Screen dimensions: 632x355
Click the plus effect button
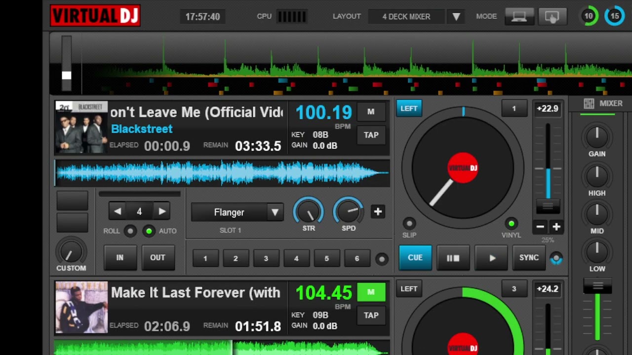click(x=378, y=212)
